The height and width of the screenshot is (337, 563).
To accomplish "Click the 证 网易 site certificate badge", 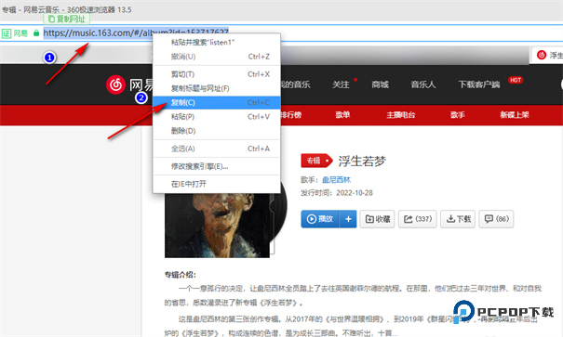I will pos(15,33).
